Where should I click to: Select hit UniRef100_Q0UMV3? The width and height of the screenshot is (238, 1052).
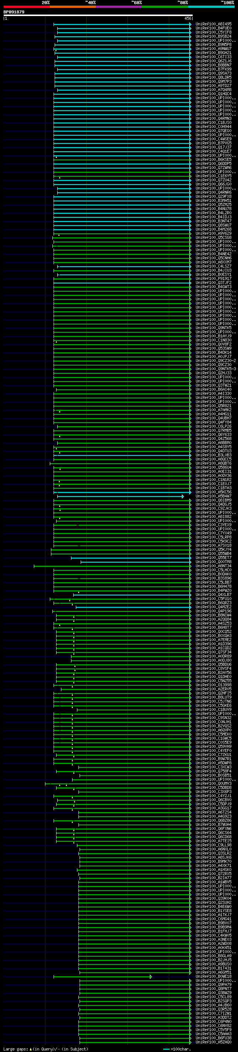coord(213,783)
